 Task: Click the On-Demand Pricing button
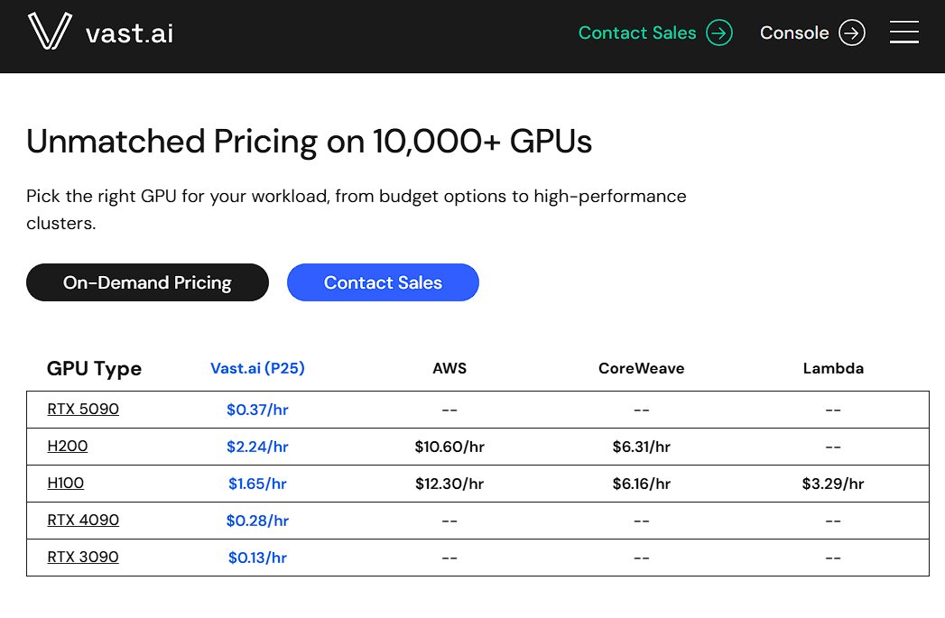[x=147, y=282]
